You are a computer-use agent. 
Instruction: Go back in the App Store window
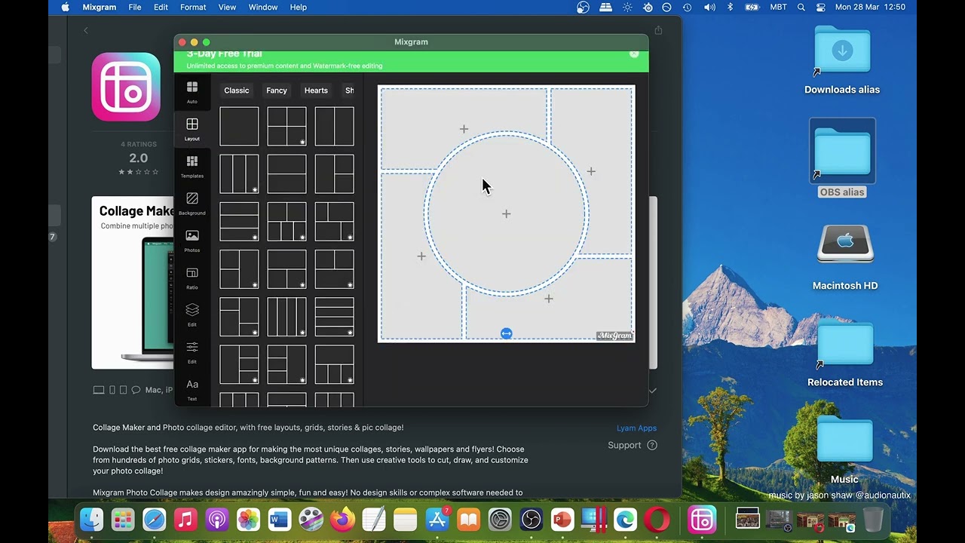pyautogui.click(x=86, y=30)
